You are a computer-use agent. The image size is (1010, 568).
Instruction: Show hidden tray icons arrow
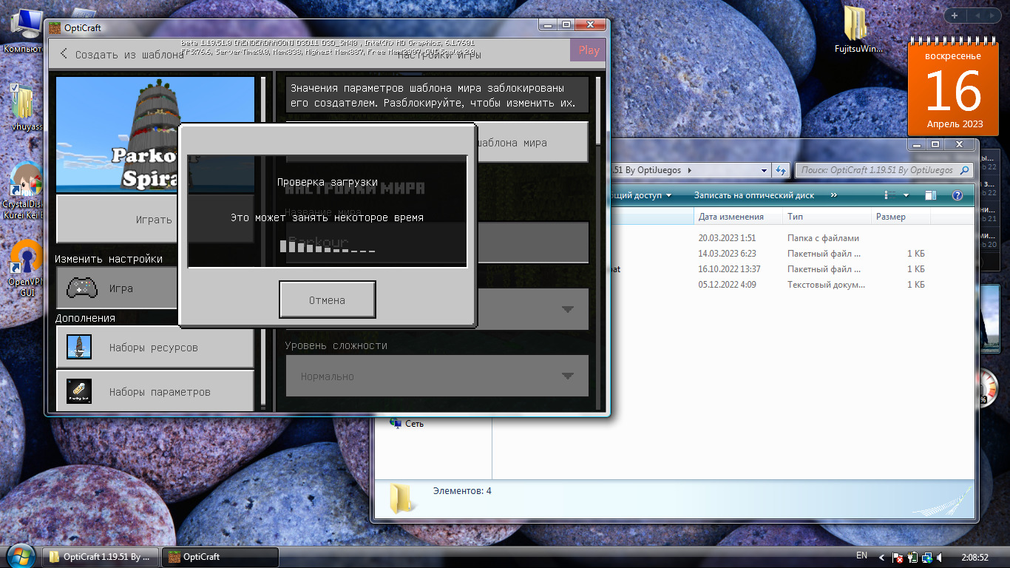click(x=881, y=557)
